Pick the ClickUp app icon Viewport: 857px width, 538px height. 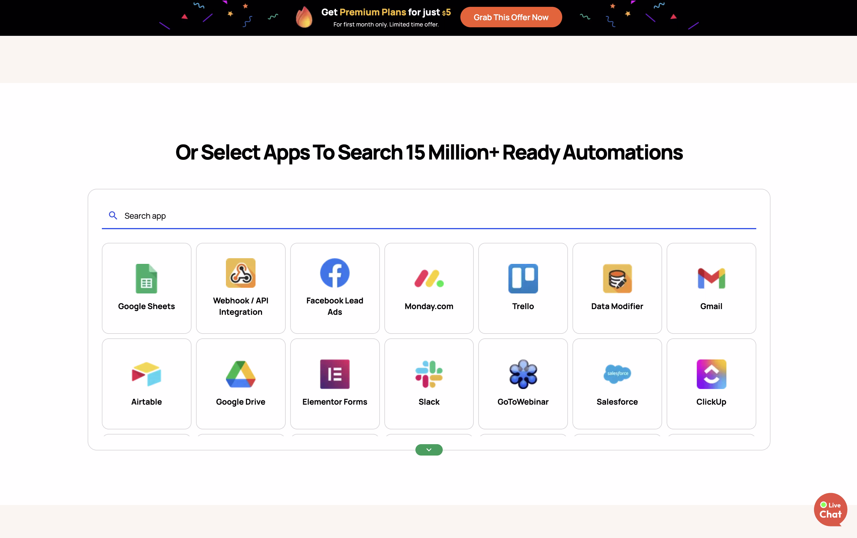711,374
